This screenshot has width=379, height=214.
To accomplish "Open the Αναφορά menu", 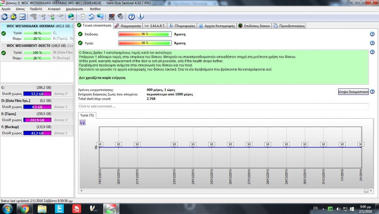I will coord(54,9).
